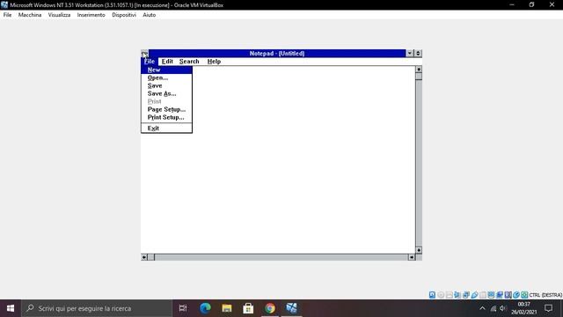Click the Notepad maximize/restore arrows button

418,53
